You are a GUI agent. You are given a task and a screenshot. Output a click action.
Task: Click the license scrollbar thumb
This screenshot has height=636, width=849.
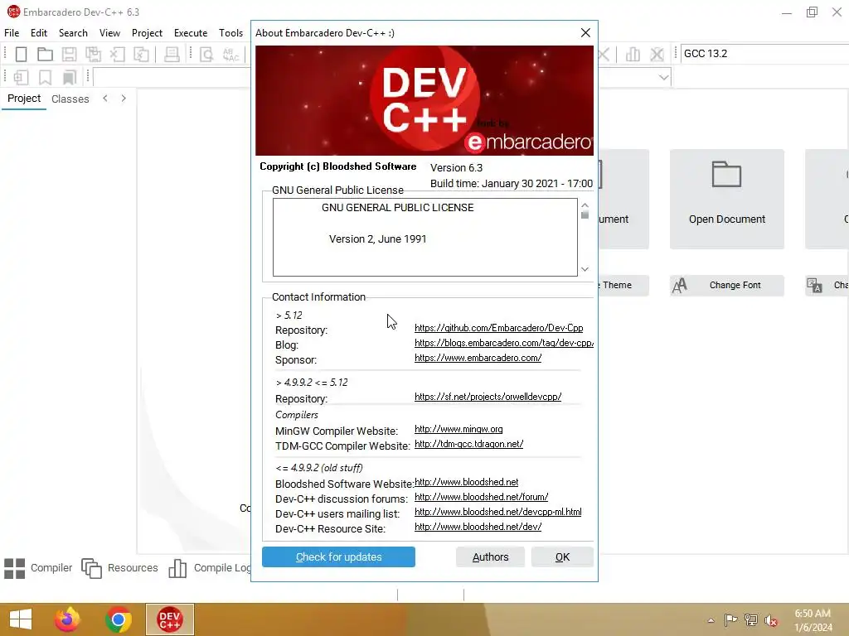pos(585,214)
